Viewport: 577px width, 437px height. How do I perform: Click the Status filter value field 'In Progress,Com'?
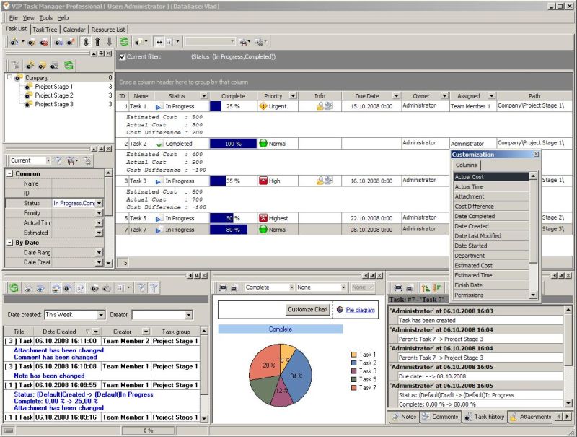point(74,203)
